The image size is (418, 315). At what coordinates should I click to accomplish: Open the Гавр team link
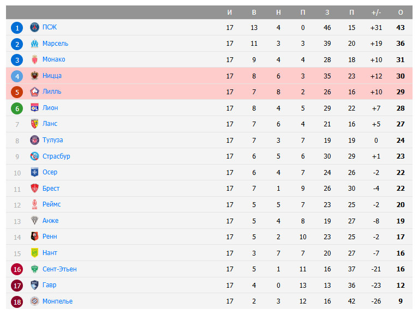[49, 285]
